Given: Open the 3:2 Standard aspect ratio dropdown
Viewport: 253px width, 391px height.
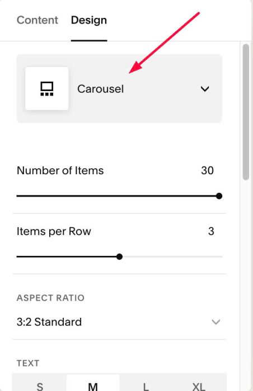Looking at the screenshot, I should pos(119,322).
